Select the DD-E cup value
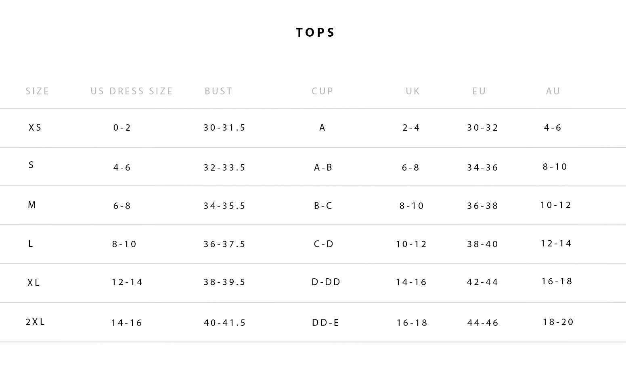 (x=325, y=323)
